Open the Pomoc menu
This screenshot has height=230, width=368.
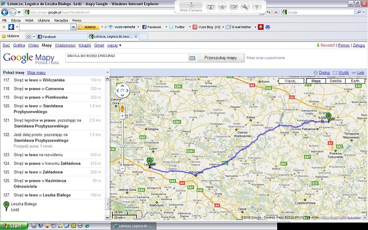click(76, 21)
